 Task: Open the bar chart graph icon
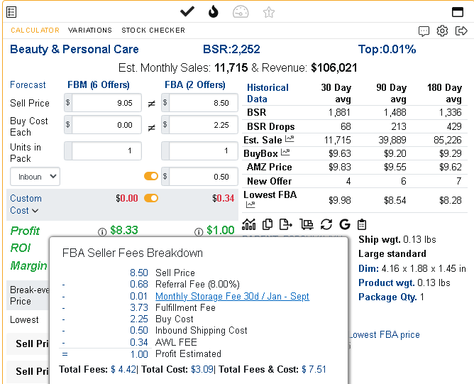[249, 224]
